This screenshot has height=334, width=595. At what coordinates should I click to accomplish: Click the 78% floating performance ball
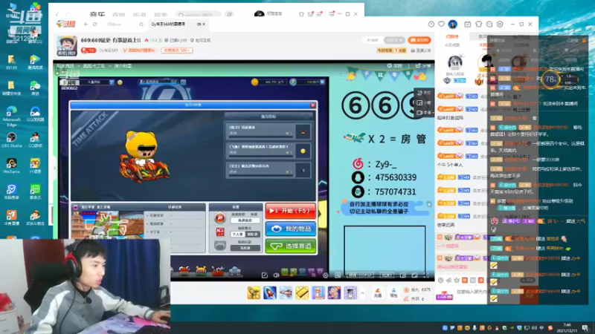[x=550, y=79]
